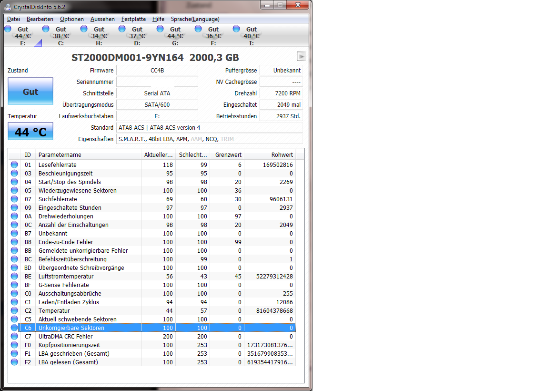Click CrystalDiskInfo title bar app icon
The image size is (544, 391).
pyautogui.click(x=8, y=7)
